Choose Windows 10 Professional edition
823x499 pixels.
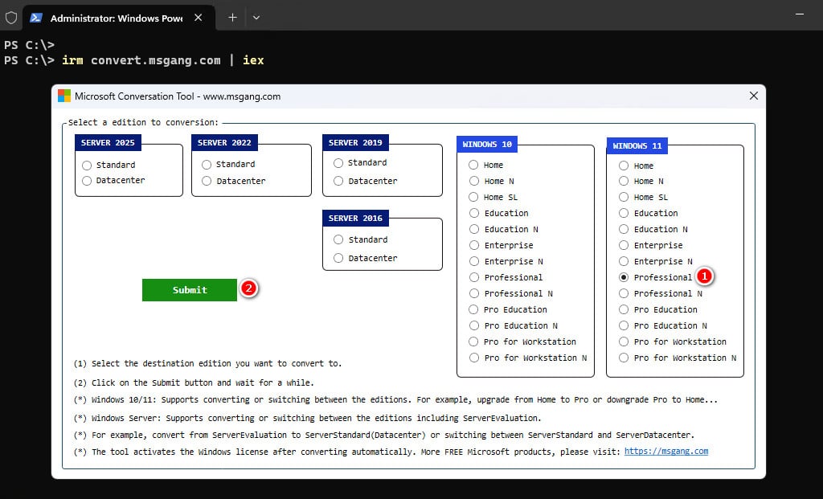point(506,277)
